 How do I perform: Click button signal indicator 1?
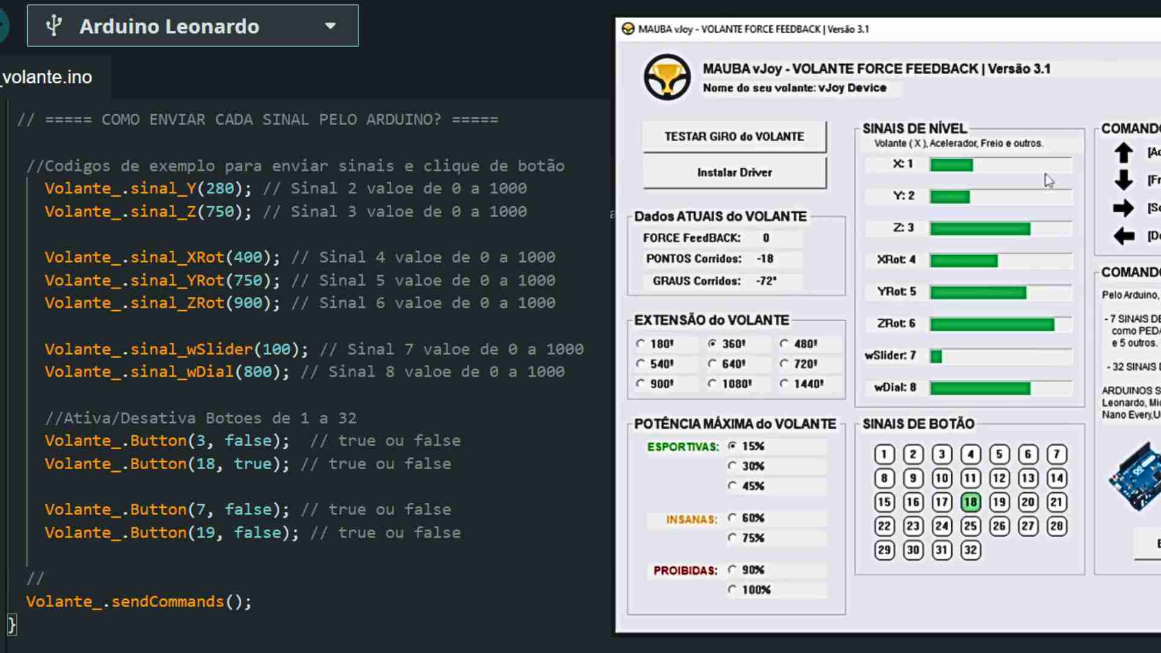pos(884,455)
